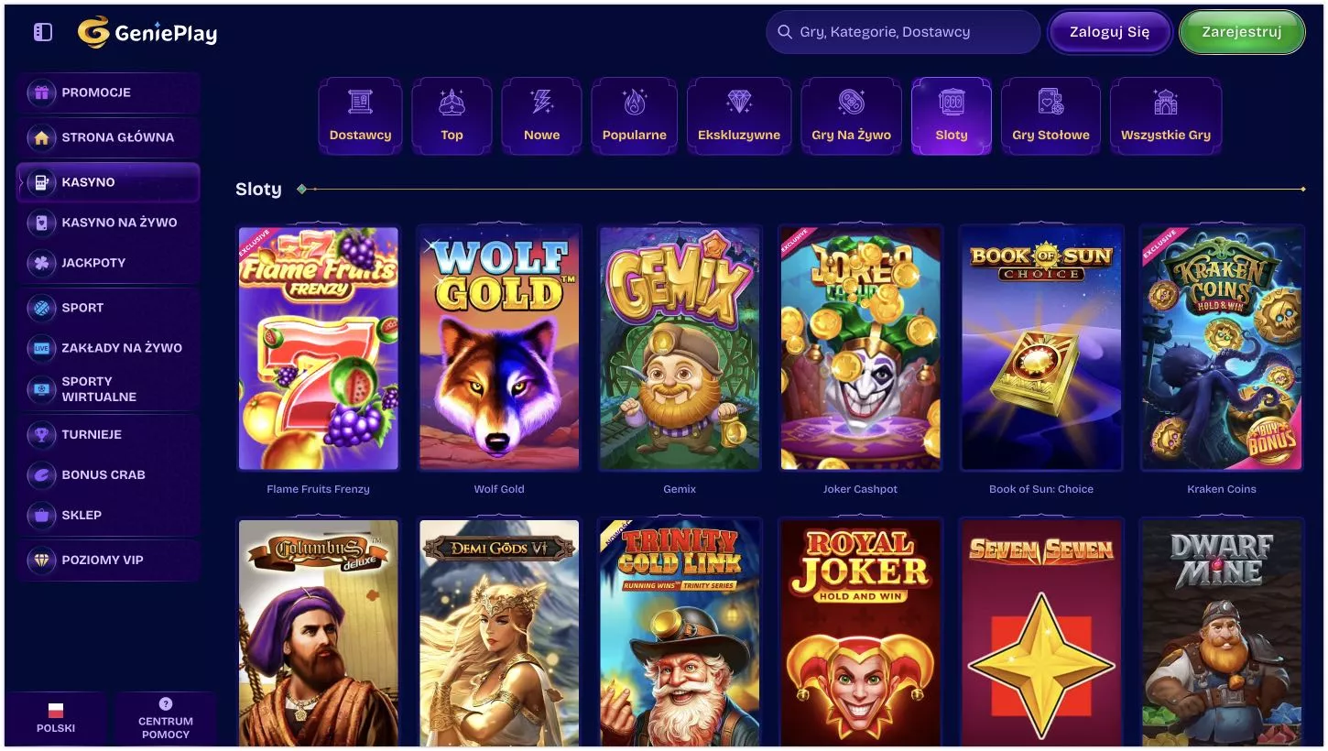Image resolution: width=1328 pixels, height=751 pixels.
Task: Open Poziomy VIP diamond item
Action: [x=108, y=560]
